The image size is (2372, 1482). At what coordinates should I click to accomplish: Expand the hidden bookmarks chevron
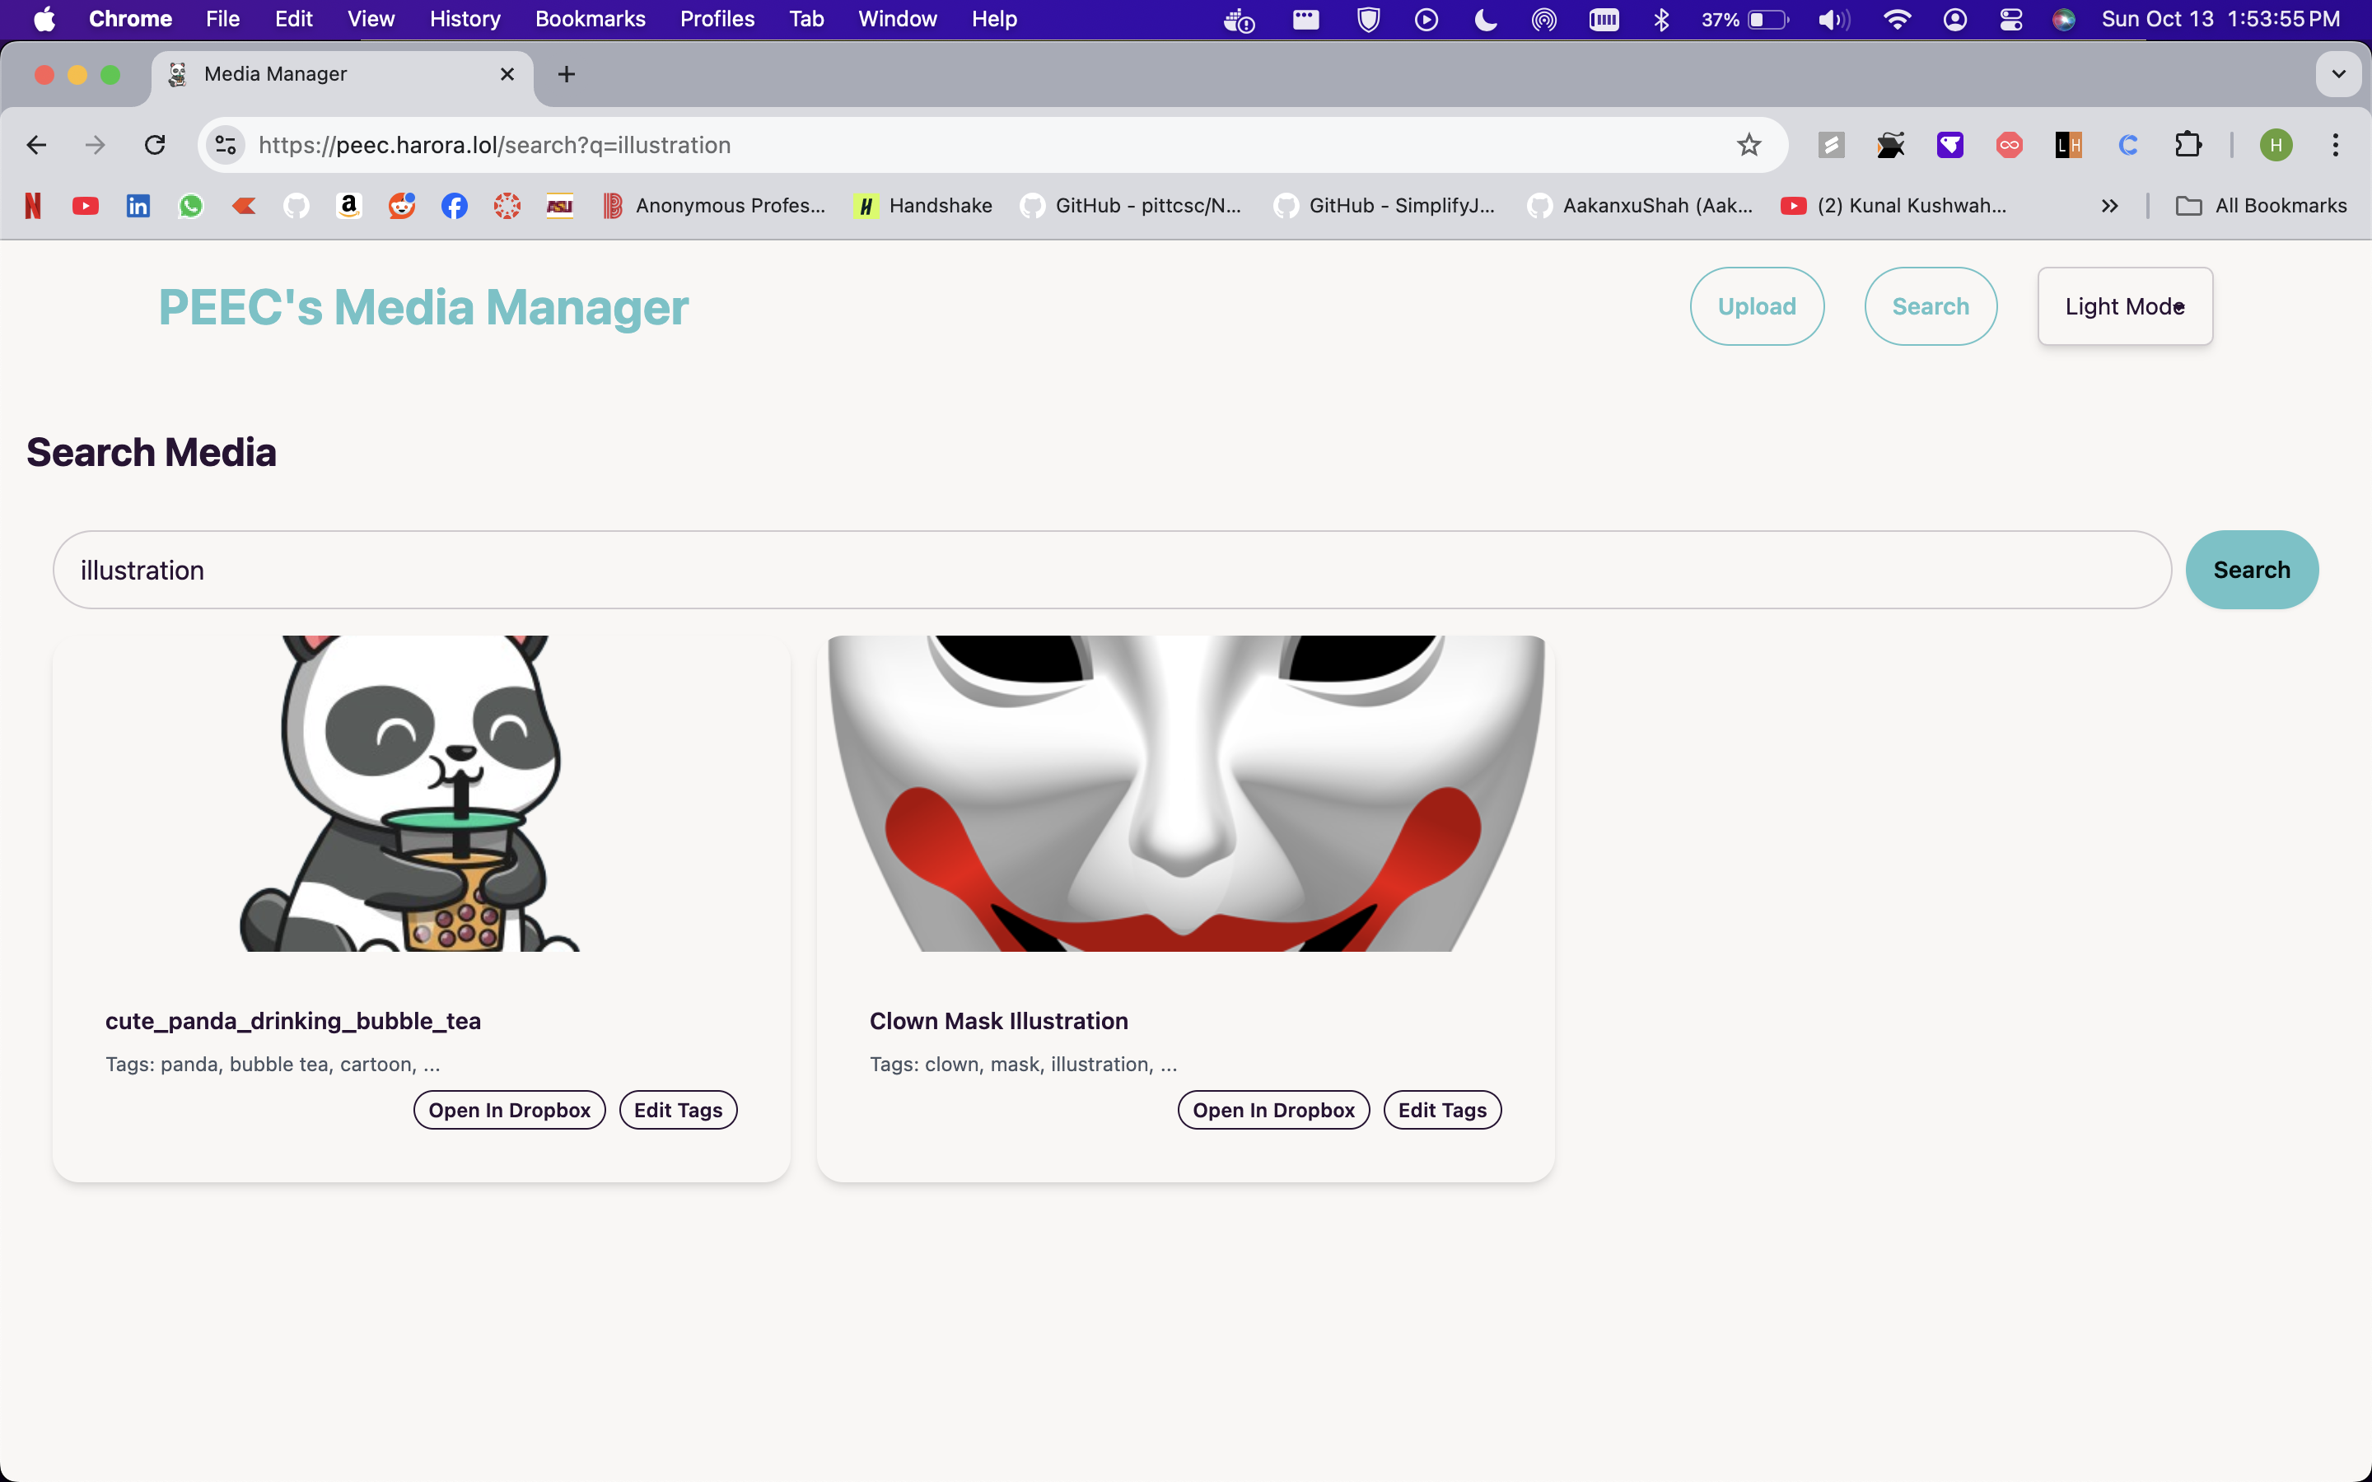(x=2109, y=206)
